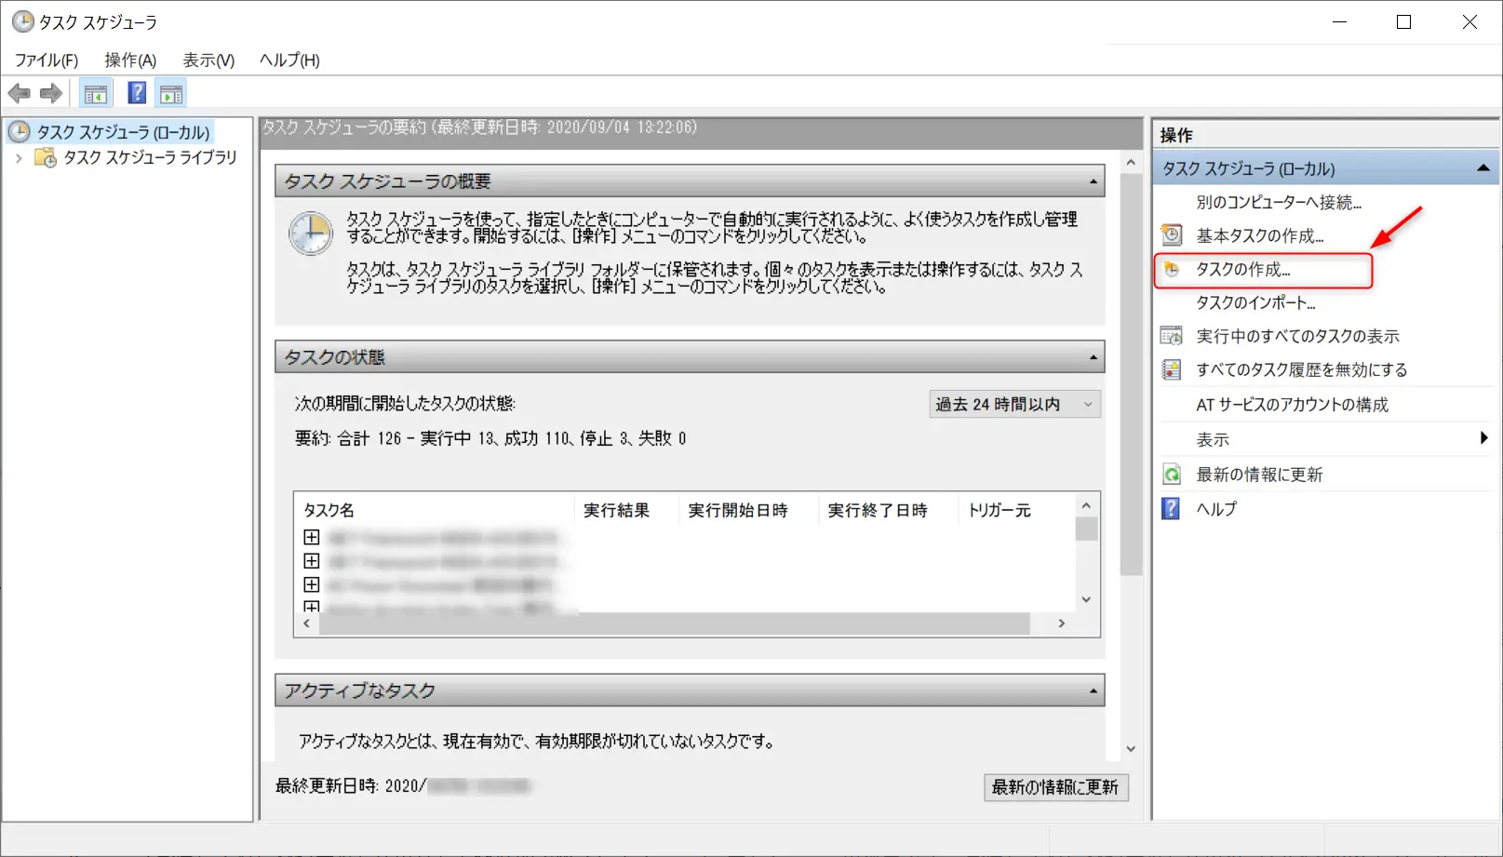Select タスク スケジューラ ライブラリ in the tree
Image resolution: width=1503 pixels, height=857 pixels.
tap(150, 157)
